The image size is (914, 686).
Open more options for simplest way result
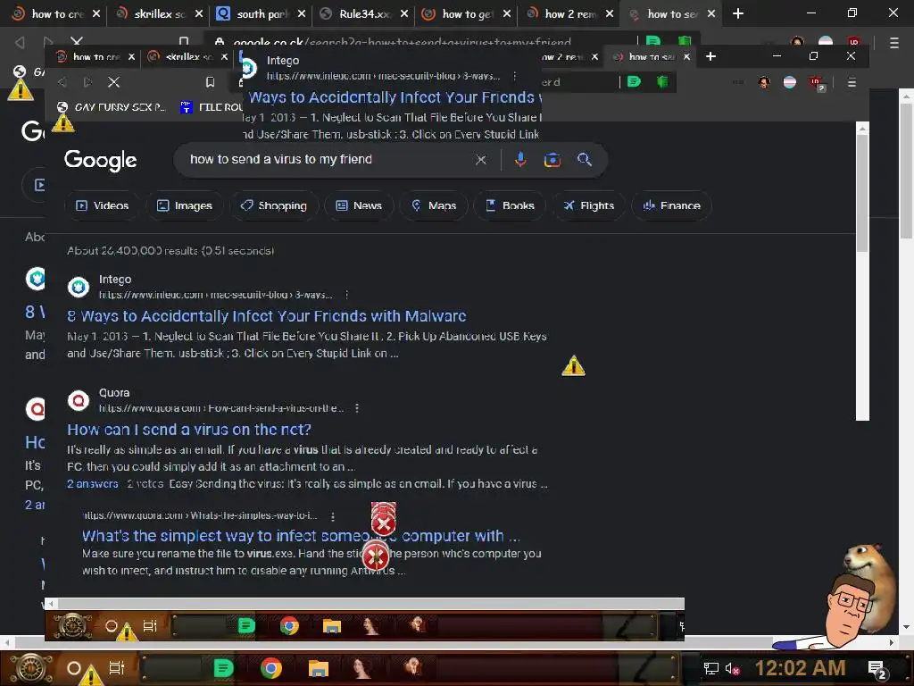[332, 516]
